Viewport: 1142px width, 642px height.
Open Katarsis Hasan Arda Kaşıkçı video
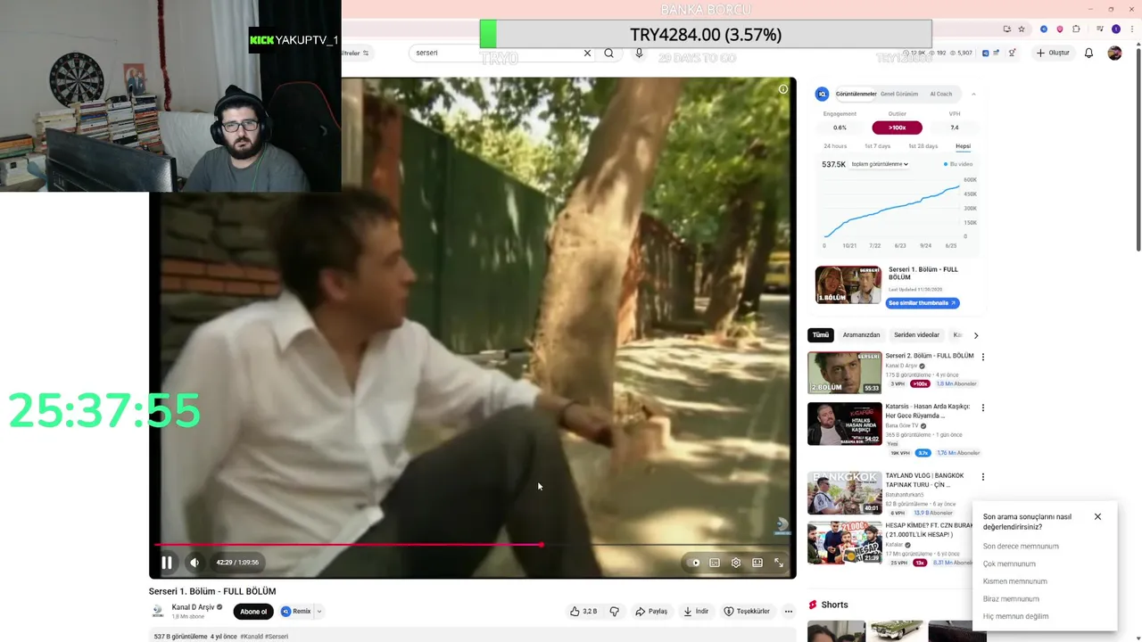844,424
